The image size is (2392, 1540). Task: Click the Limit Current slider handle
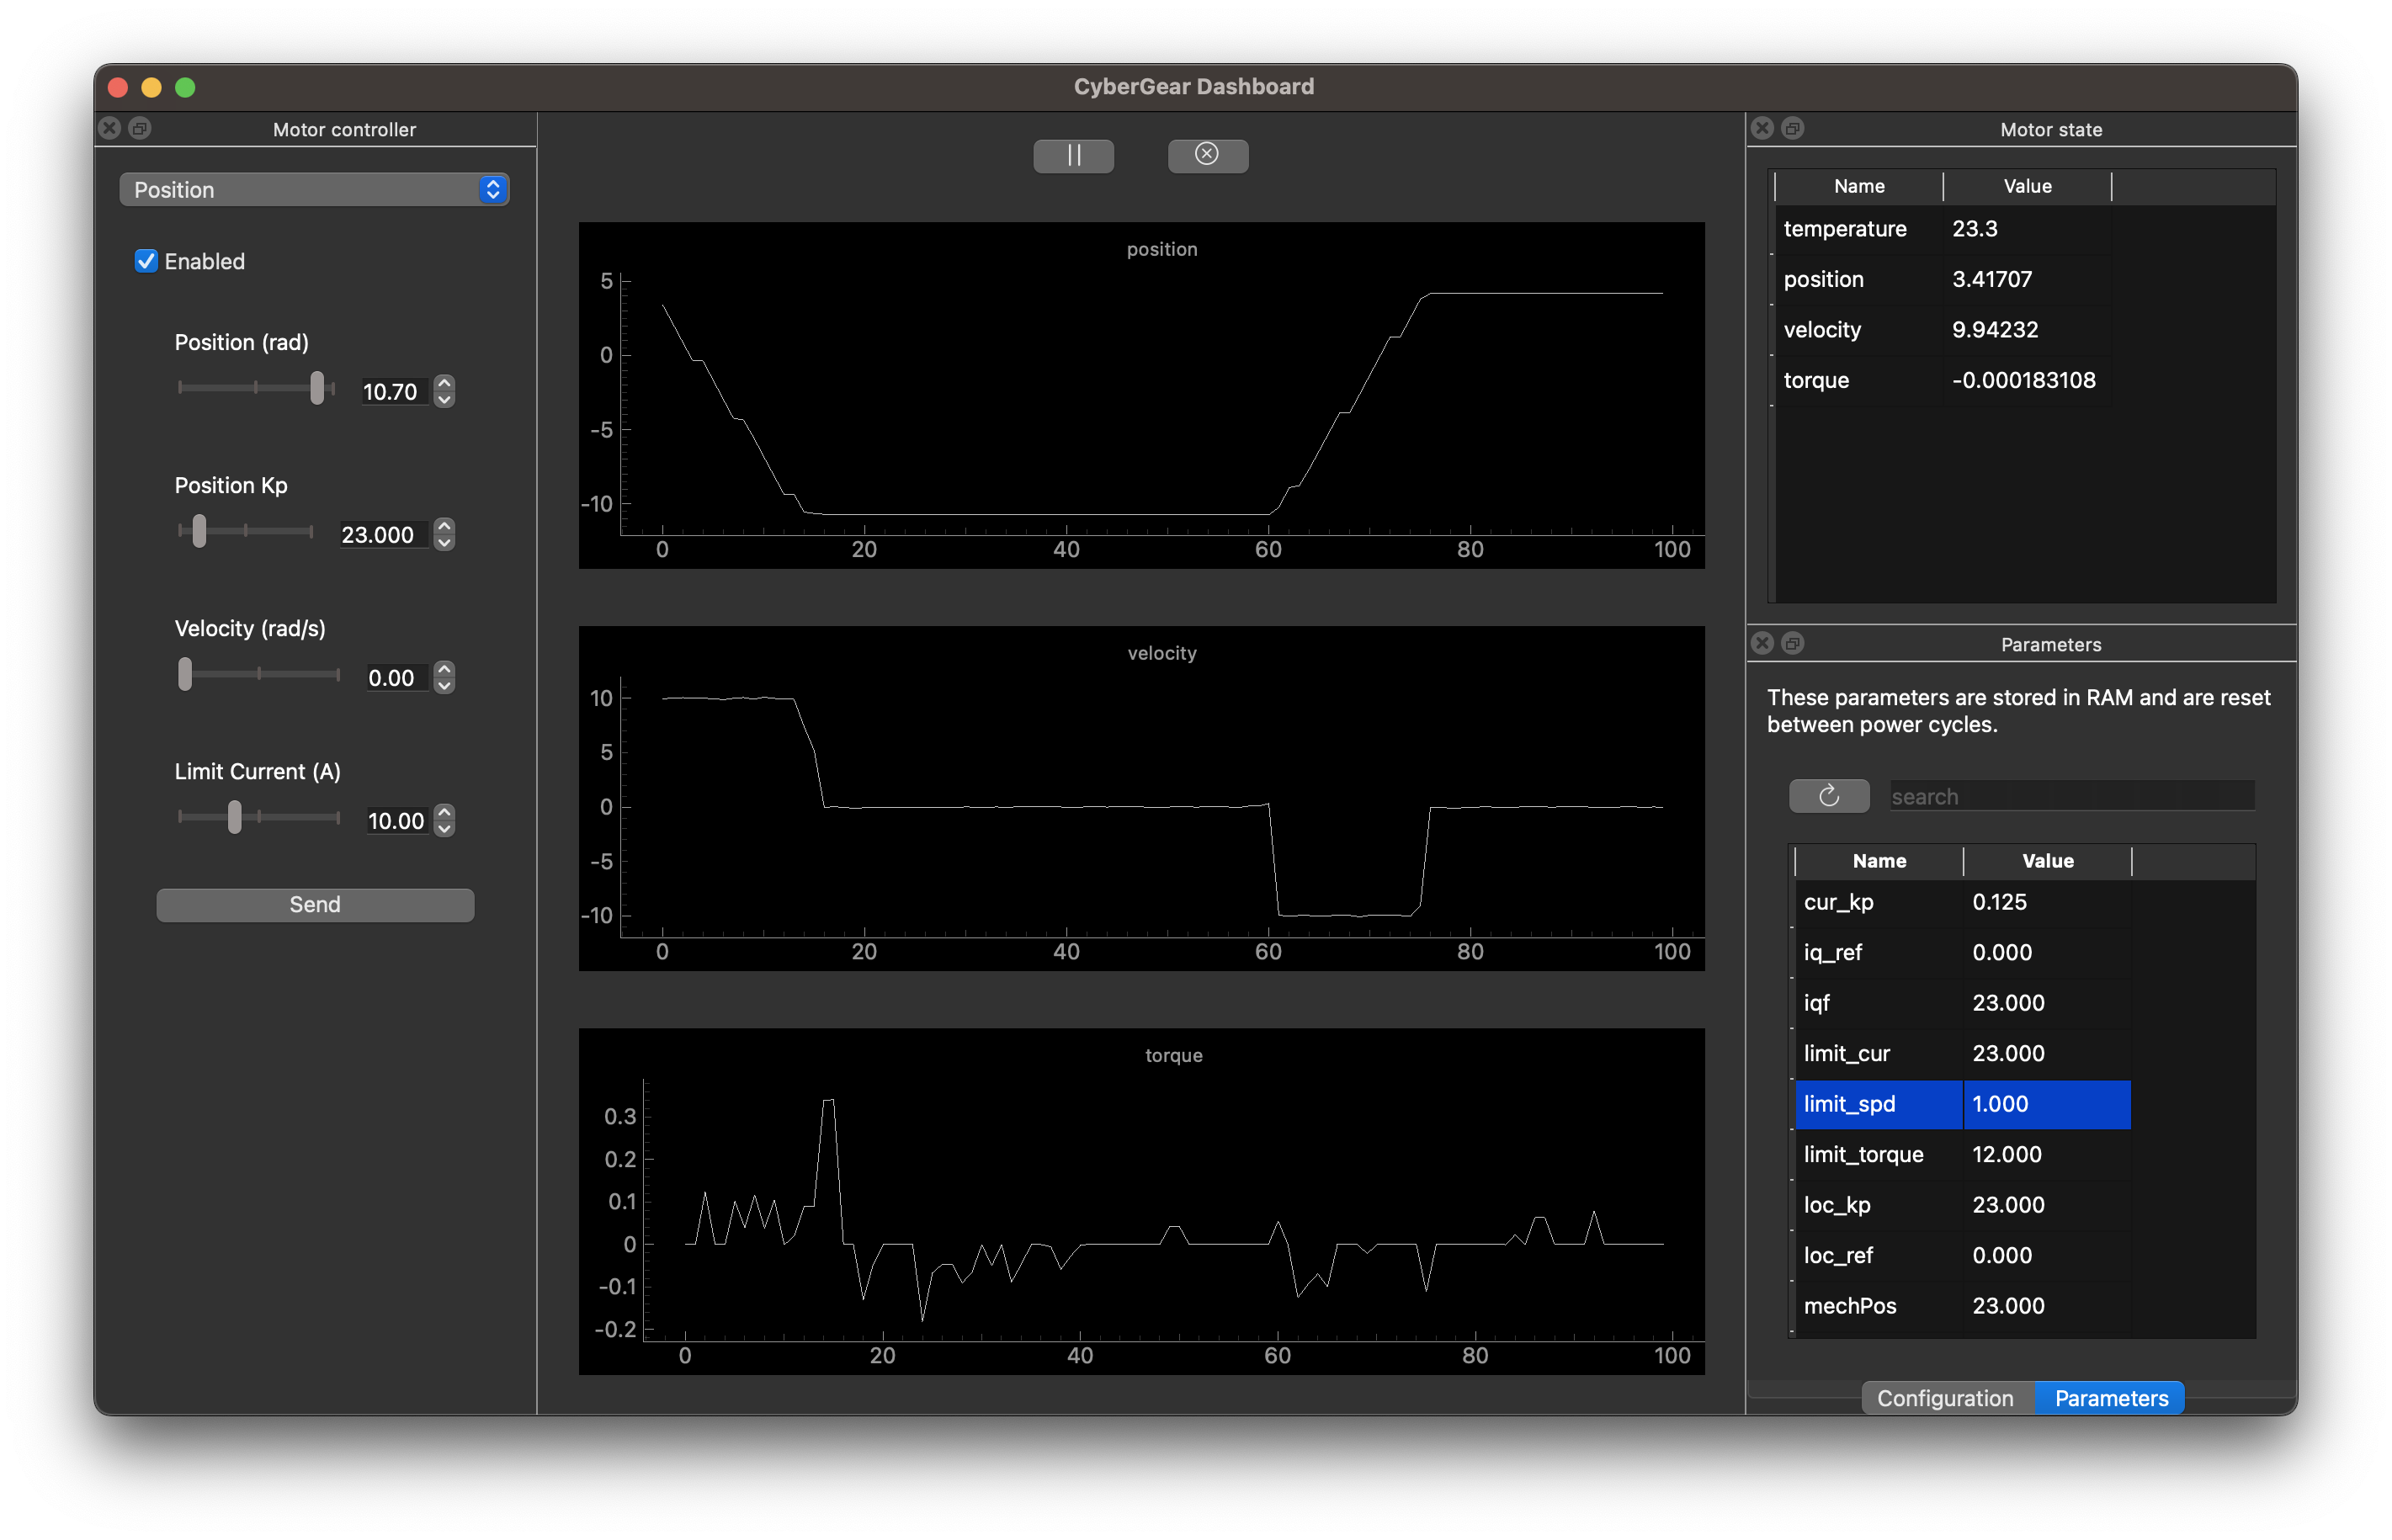[x=234, y=817]
